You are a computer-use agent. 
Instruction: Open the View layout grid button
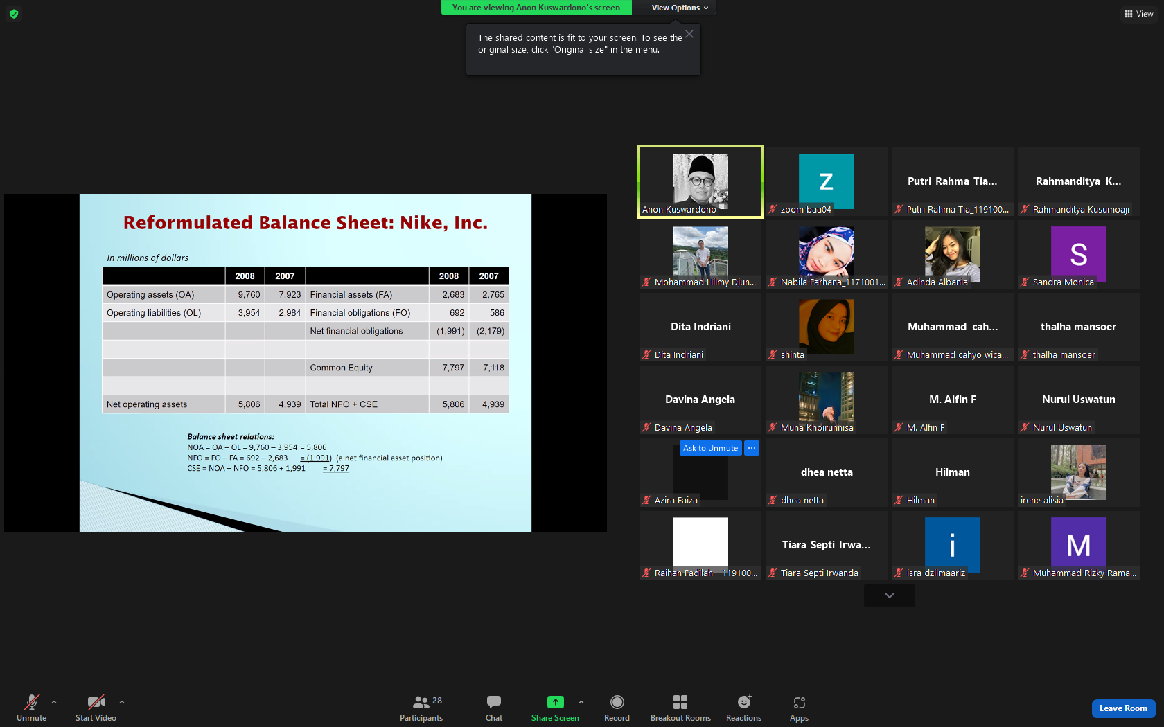(x=1138, y=14)
